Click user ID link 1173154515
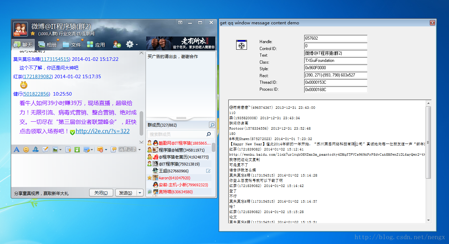The height and width of the screenshot is (244, 449). click(55, 59)
